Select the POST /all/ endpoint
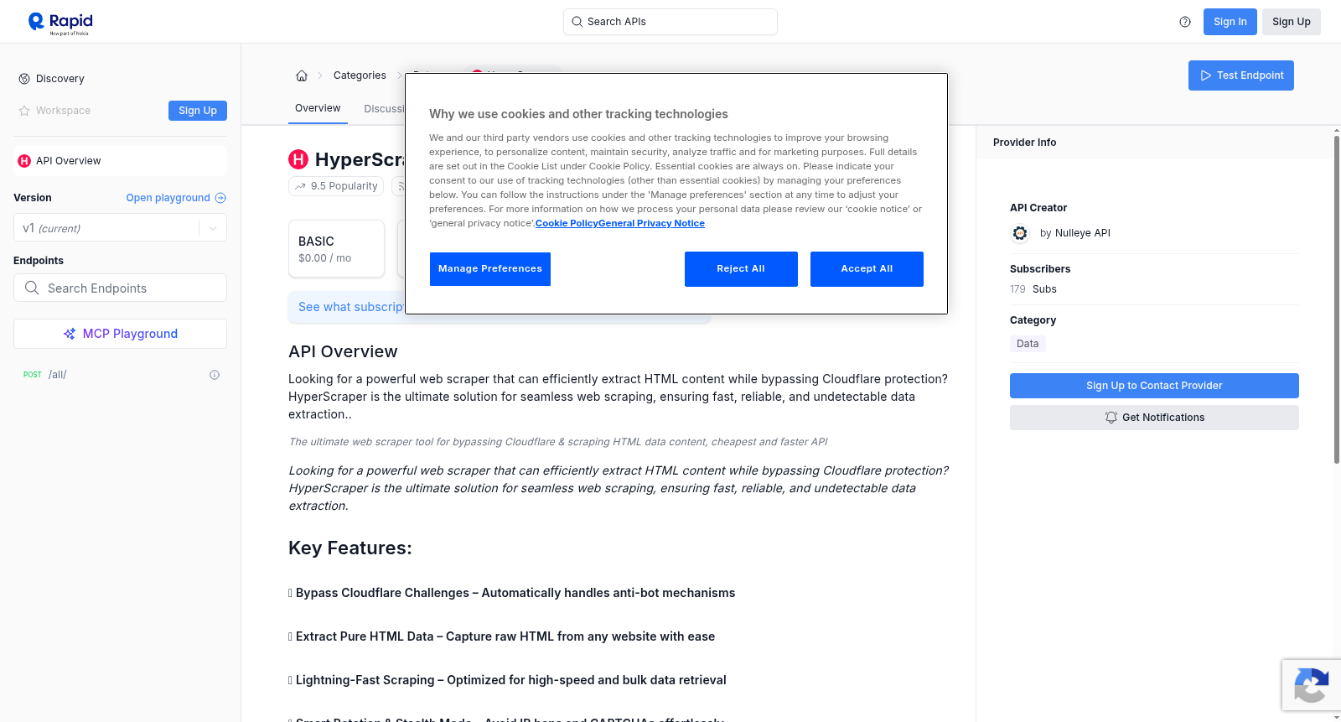 tap(120, 375)
